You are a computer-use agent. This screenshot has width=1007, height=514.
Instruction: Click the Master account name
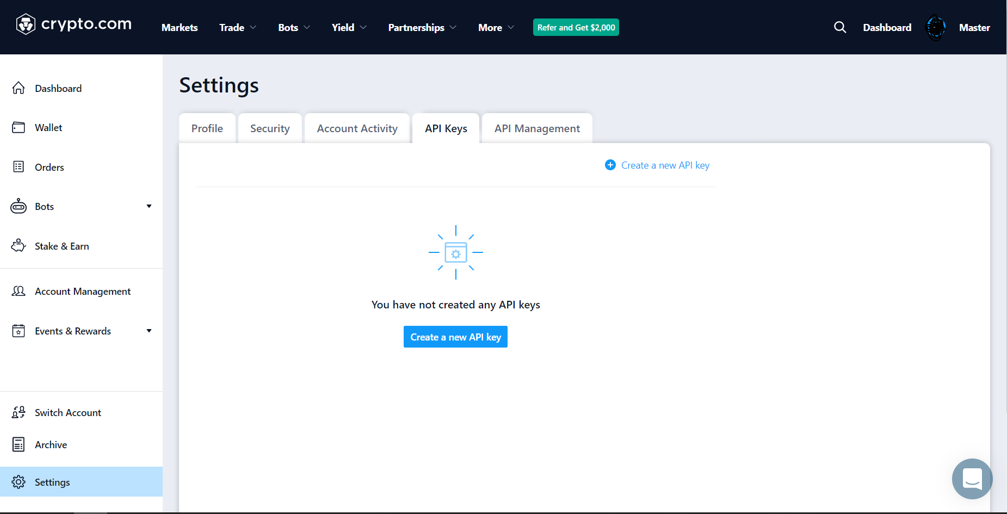[x=974, y=27]
